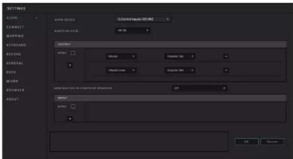Select the Browser settings section
This screenshot has height=159, width=293.
[x=15, y=90]
